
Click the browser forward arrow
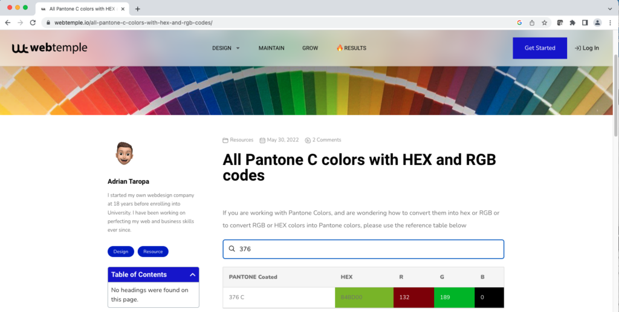(x=20, y=23)
